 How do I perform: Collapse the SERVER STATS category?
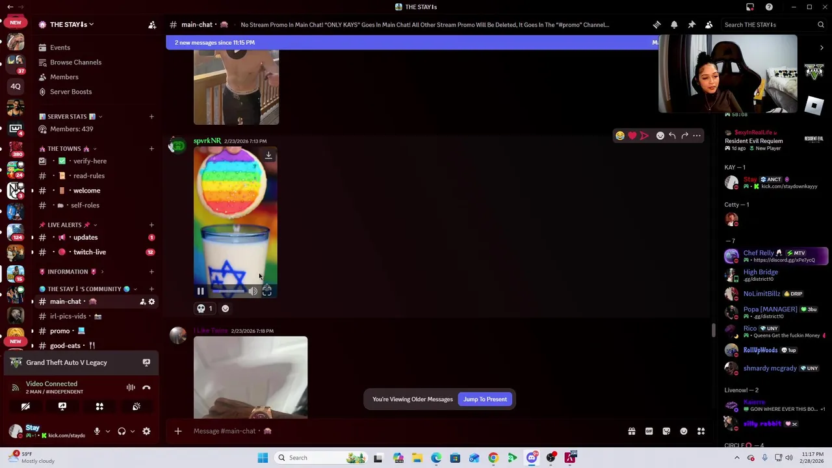[x=71, y=116]
